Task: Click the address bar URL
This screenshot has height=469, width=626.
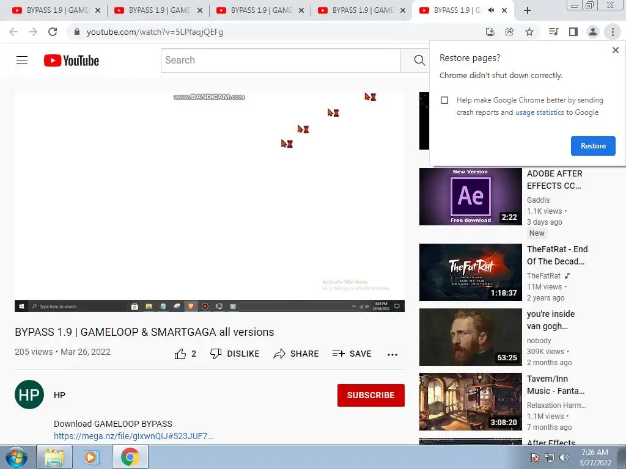Action: (x=155, y=32)
